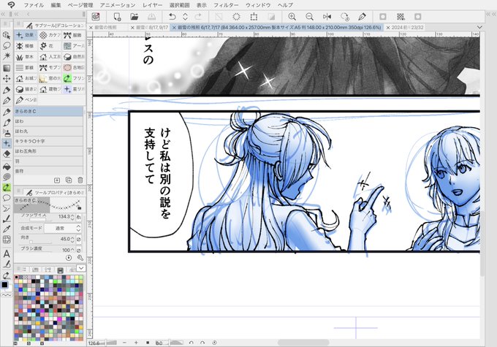497x347 pixels.
Task: Select the fill bucket tool
Action: 7,166
